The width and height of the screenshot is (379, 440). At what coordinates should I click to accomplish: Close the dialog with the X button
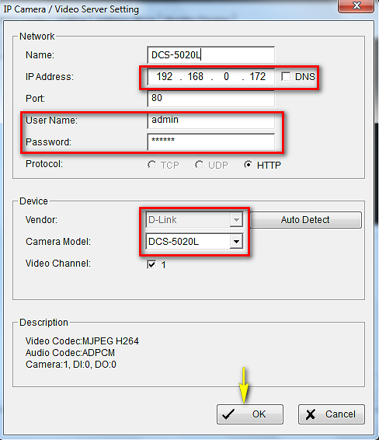click(356, 5)
